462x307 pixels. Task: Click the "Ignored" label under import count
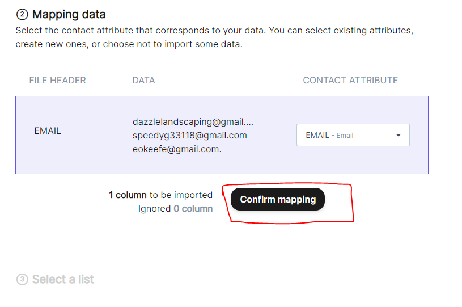154,209
